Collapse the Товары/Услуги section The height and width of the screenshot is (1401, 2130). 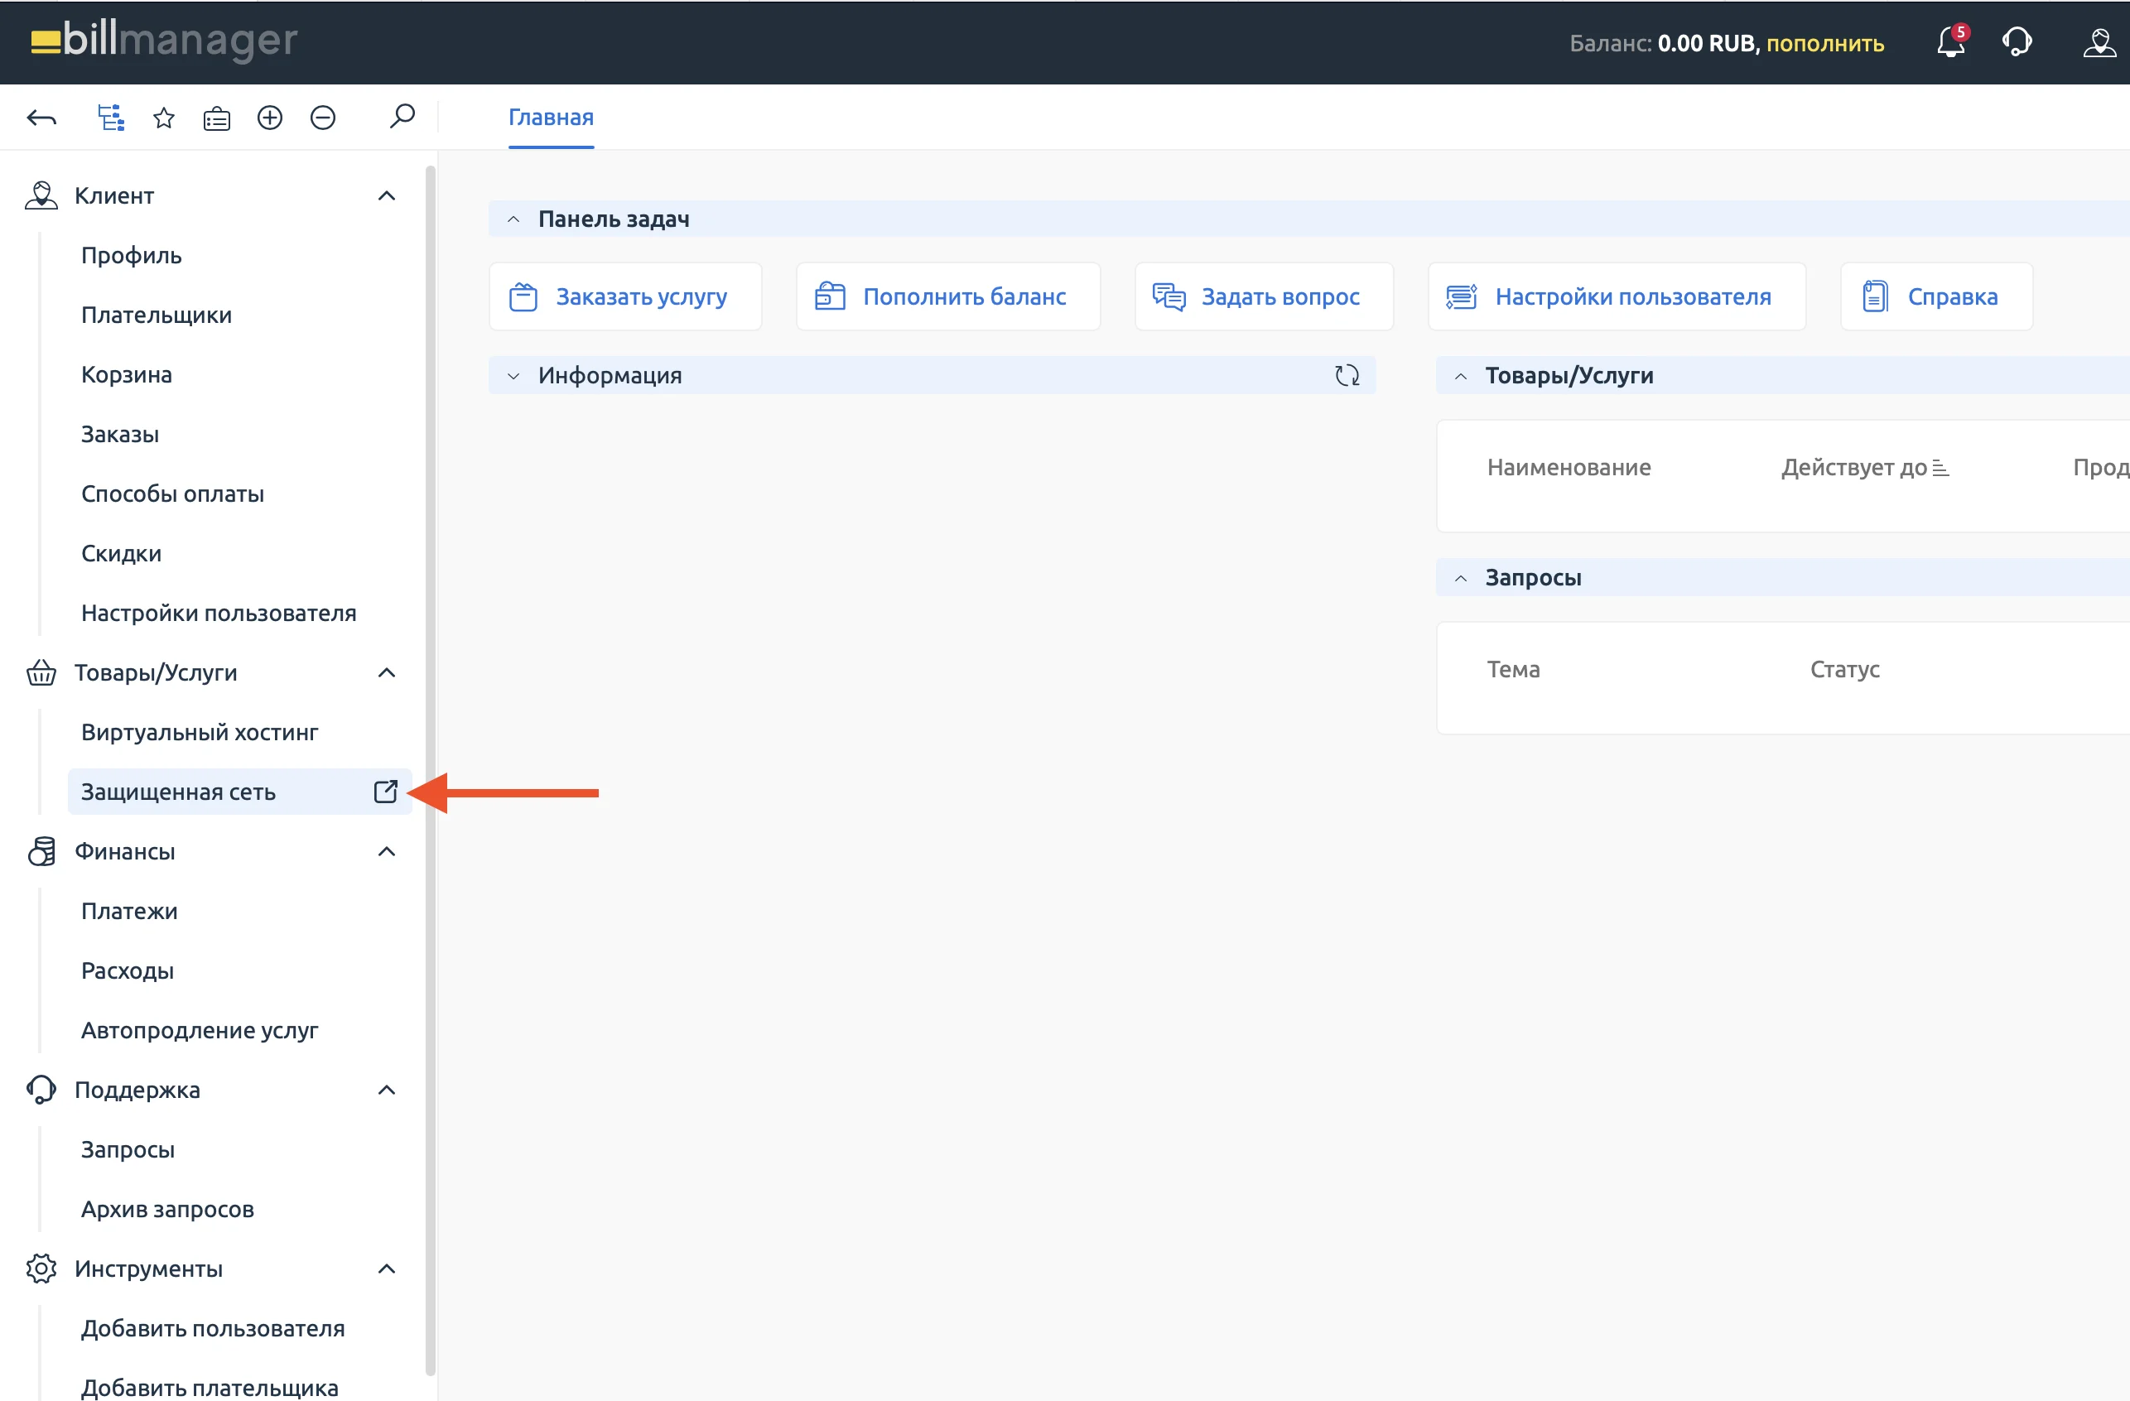(386, 672)
